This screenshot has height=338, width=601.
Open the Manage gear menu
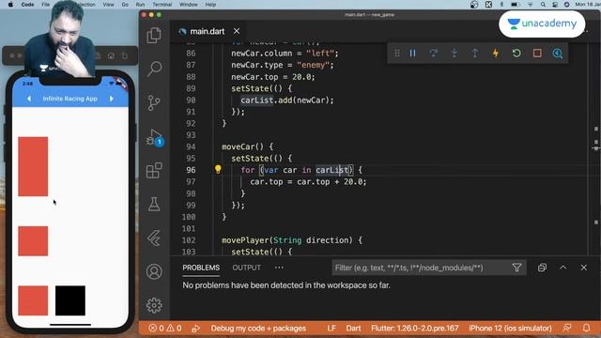click(x=154, y=305)
